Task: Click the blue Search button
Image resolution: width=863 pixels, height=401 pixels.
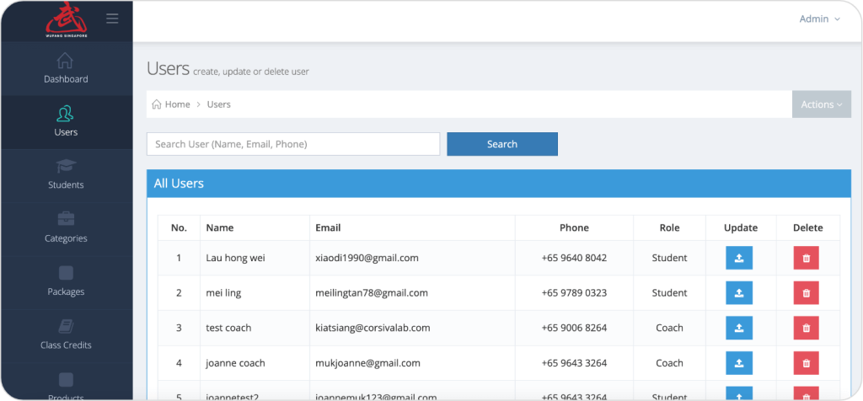Action: coord(502,144)
